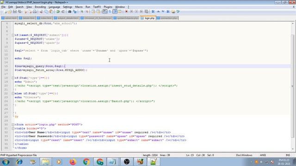Click the taskbar clock showing date

coord(284,162)
